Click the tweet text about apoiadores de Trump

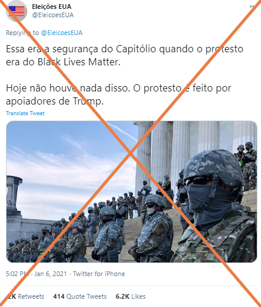(118, 94)
